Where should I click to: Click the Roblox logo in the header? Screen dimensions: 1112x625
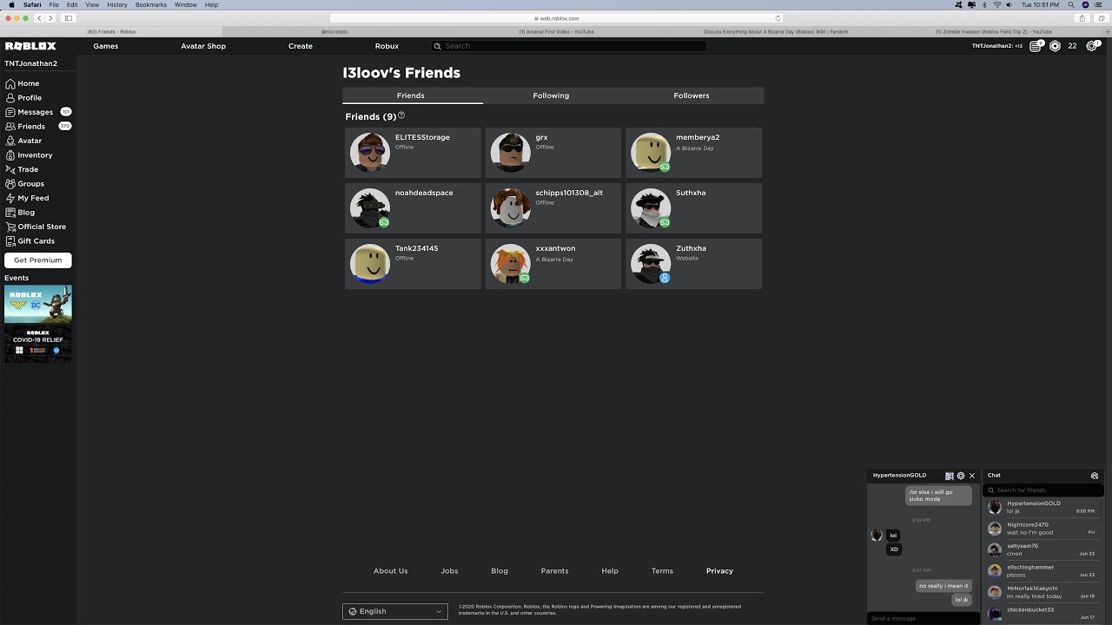[x=30, y=46]
